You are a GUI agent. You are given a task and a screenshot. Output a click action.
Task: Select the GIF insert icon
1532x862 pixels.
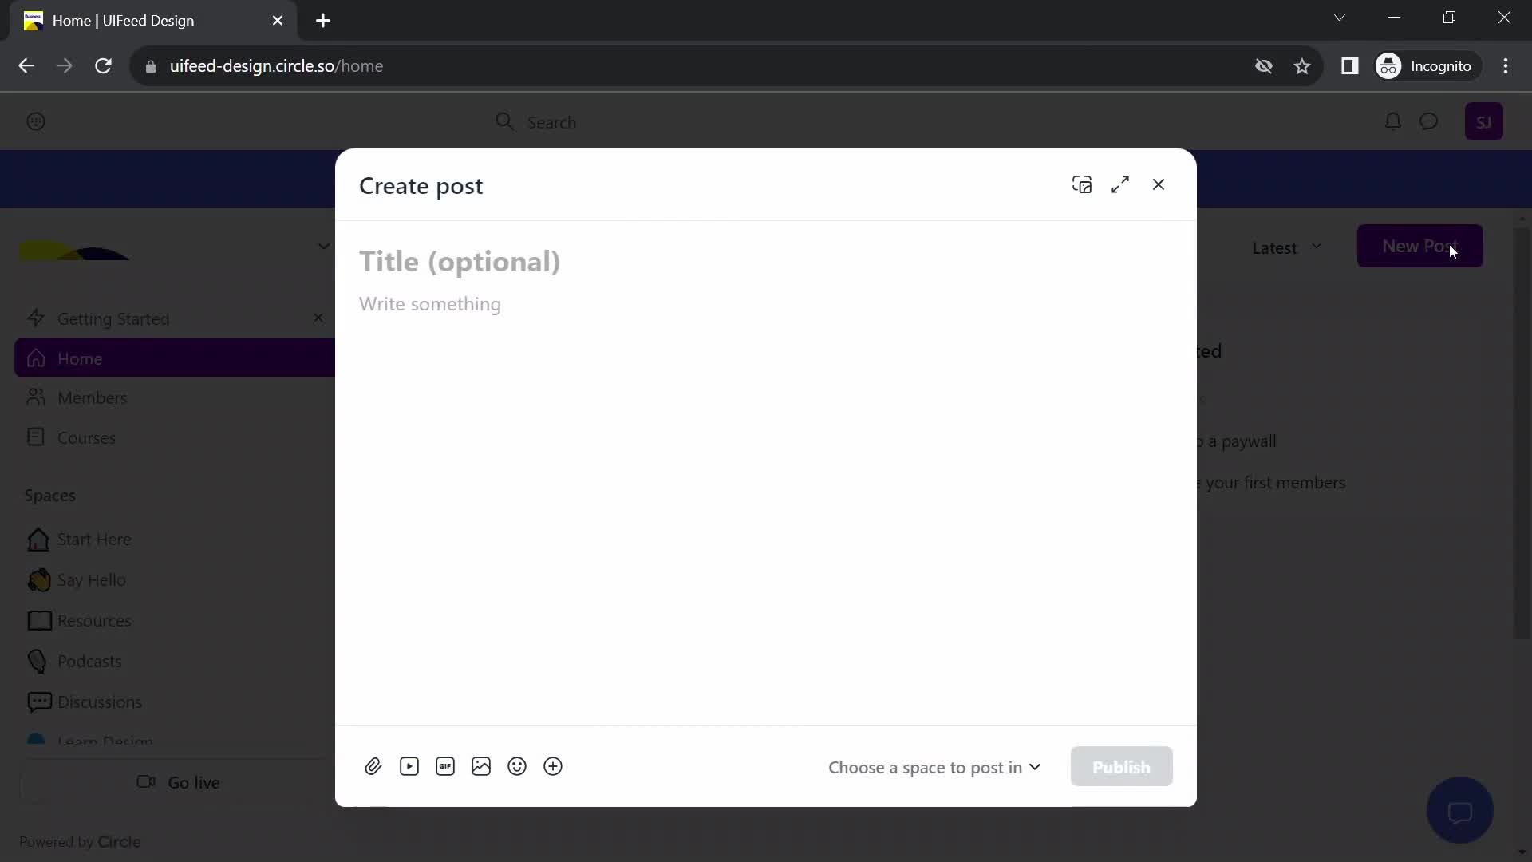click(445, 765)
